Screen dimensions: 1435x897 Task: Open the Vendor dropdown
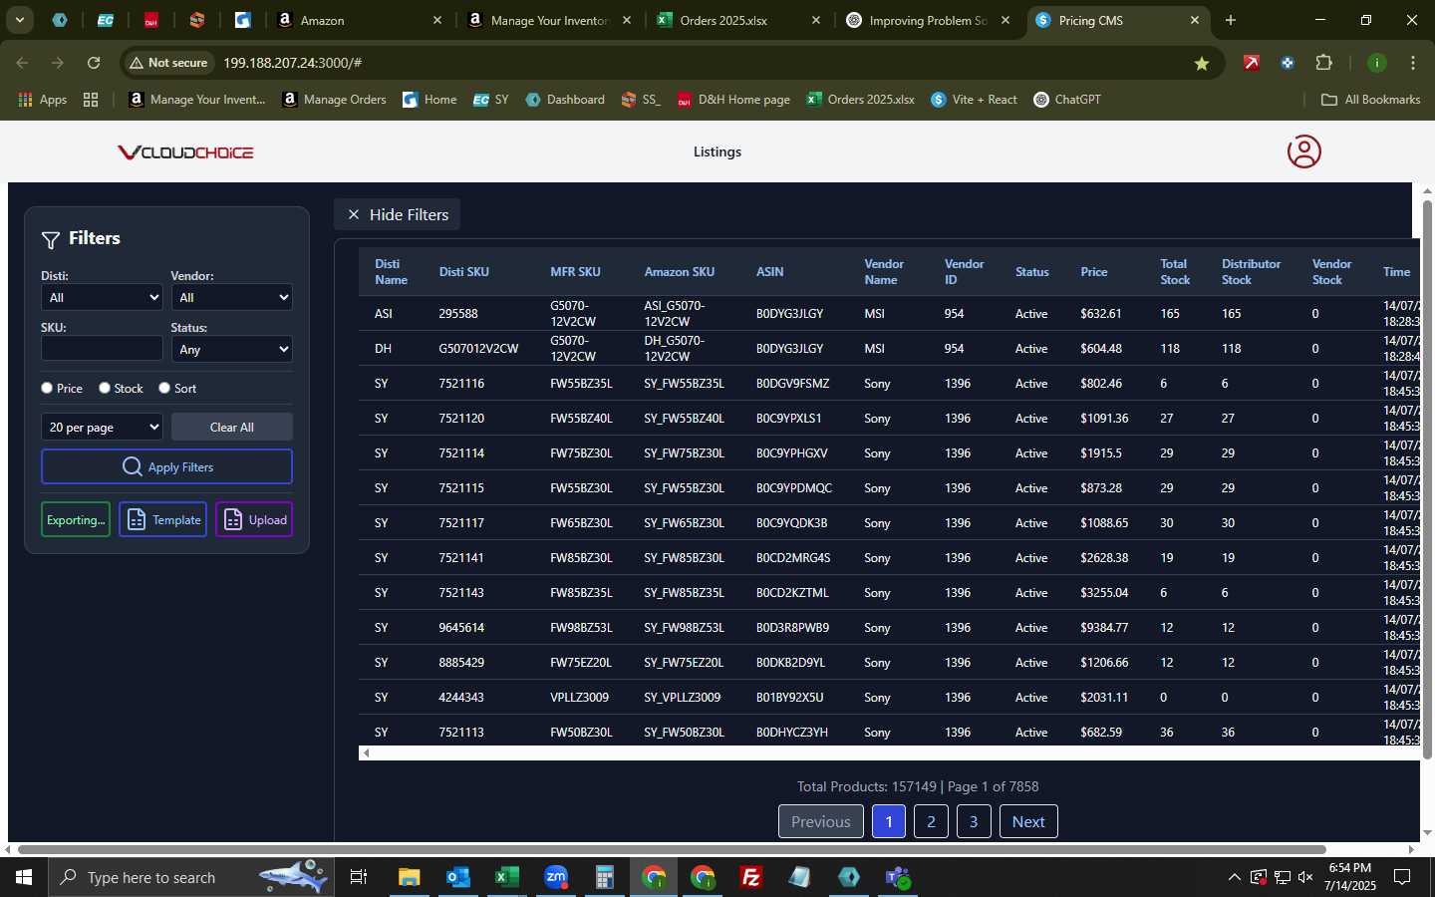click(232, 297)
